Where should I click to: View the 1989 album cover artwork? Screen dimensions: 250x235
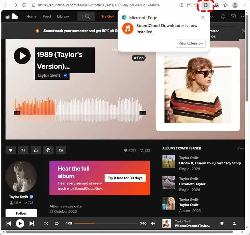click(x=198, y=89)
